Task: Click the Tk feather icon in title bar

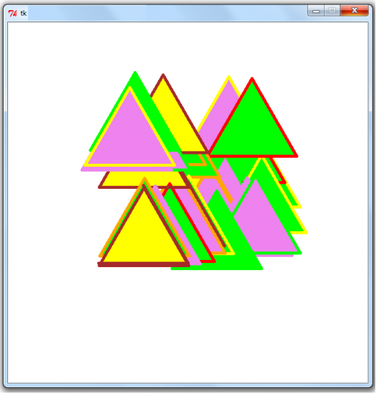Action: [13, 13]
